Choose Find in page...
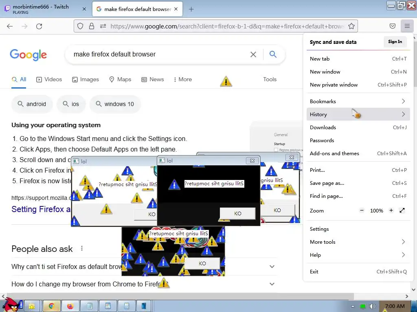This screenshot has height=312, width=417. [x=358, y=196]
